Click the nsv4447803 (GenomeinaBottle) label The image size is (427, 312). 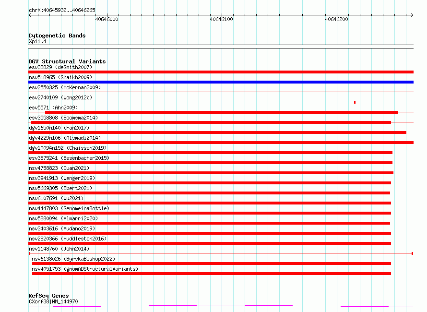point(69,208)
